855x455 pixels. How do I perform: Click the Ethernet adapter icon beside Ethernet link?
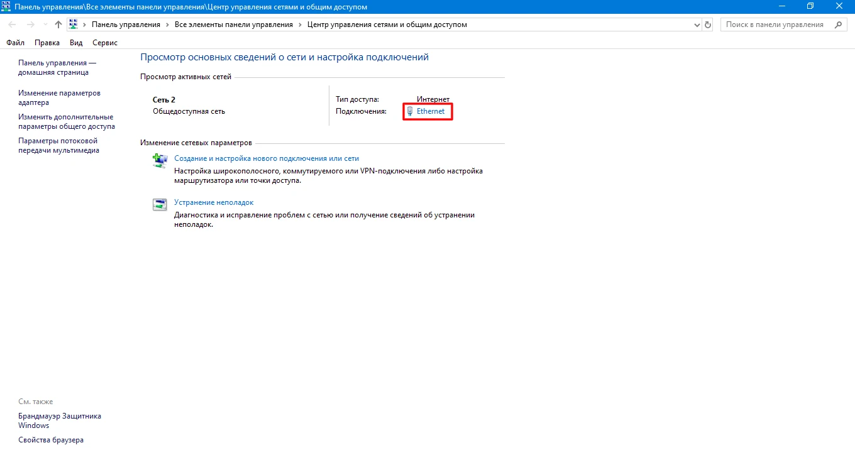(x=410, y=111)
